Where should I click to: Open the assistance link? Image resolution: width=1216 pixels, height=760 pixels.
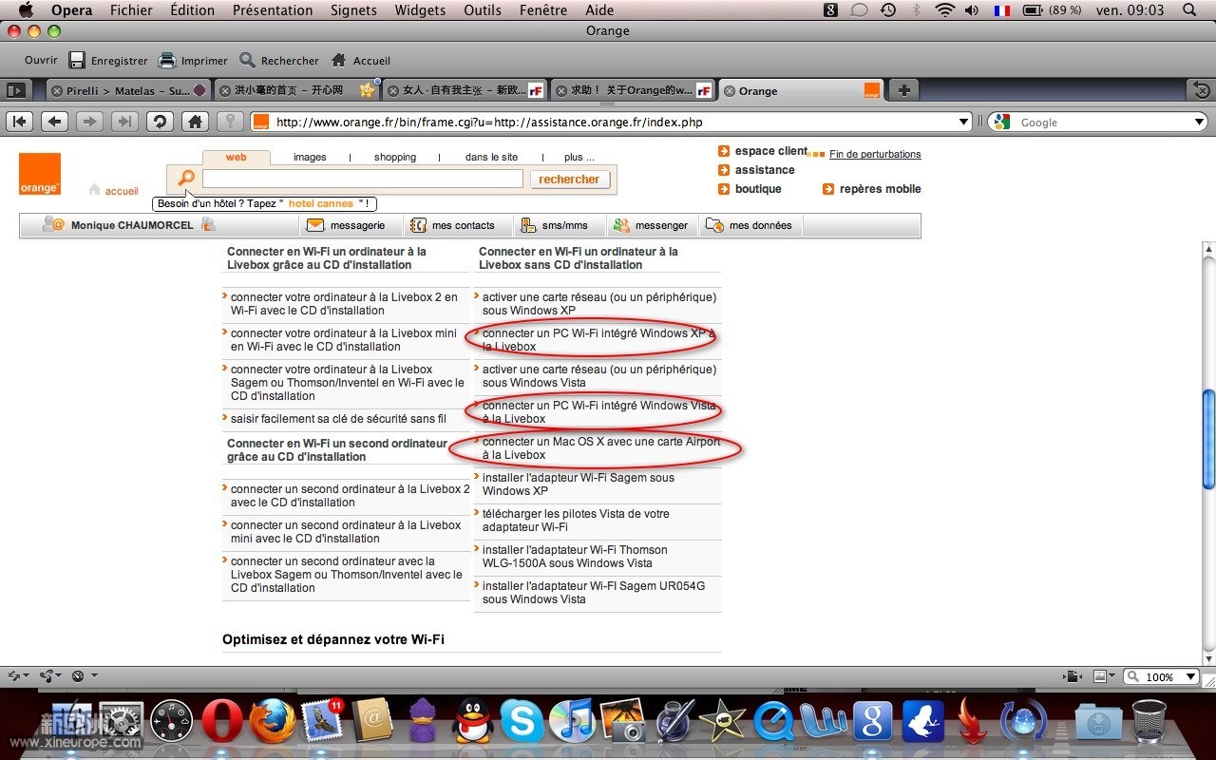pos(757,170)
